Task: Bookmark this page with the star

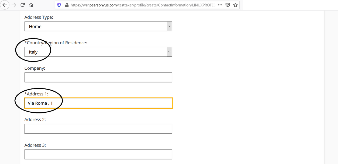Action: click(x=236, y=5)
